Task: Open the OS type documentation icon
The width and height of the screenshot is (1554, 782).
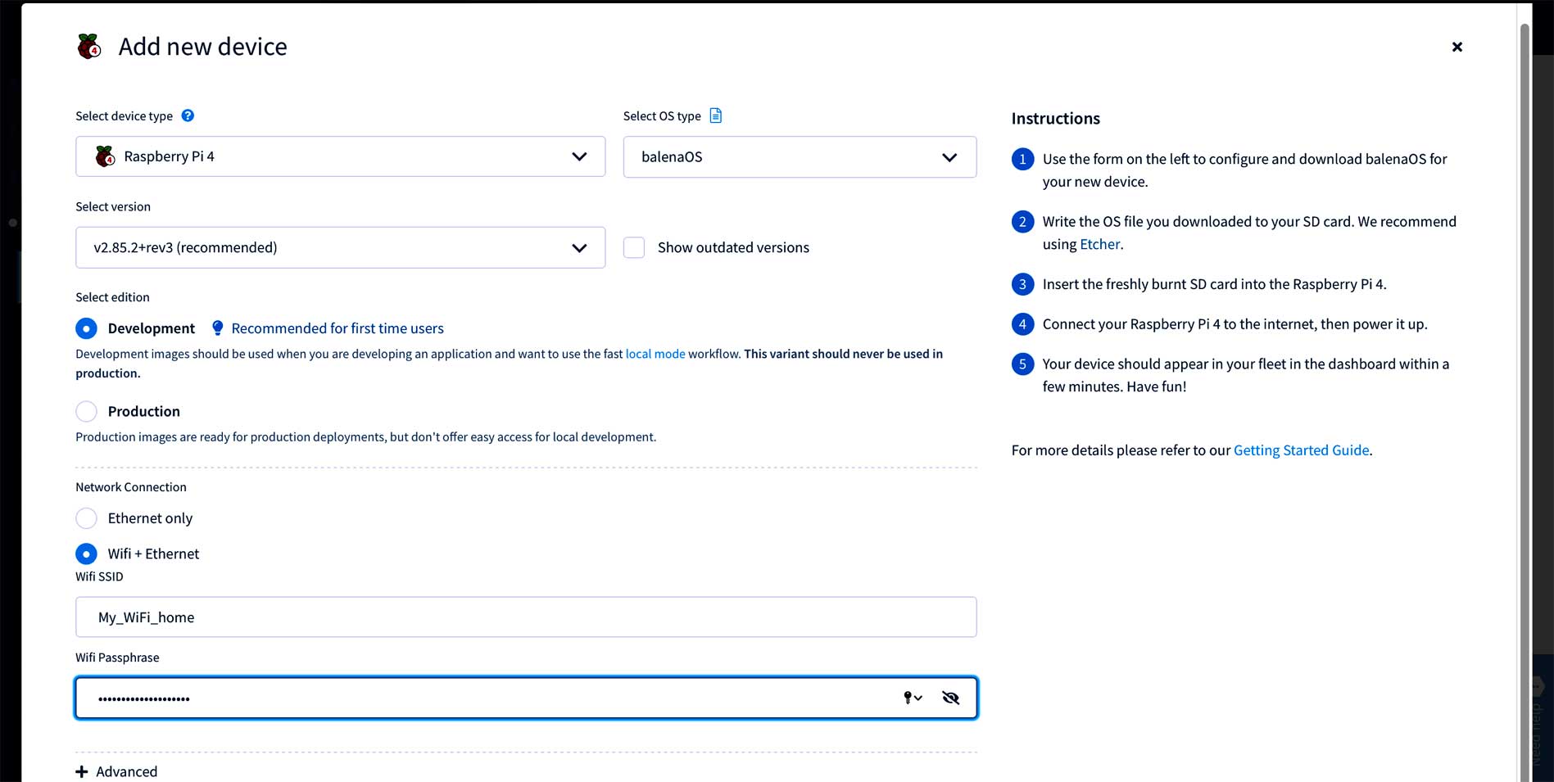Action: click(715, 115)
